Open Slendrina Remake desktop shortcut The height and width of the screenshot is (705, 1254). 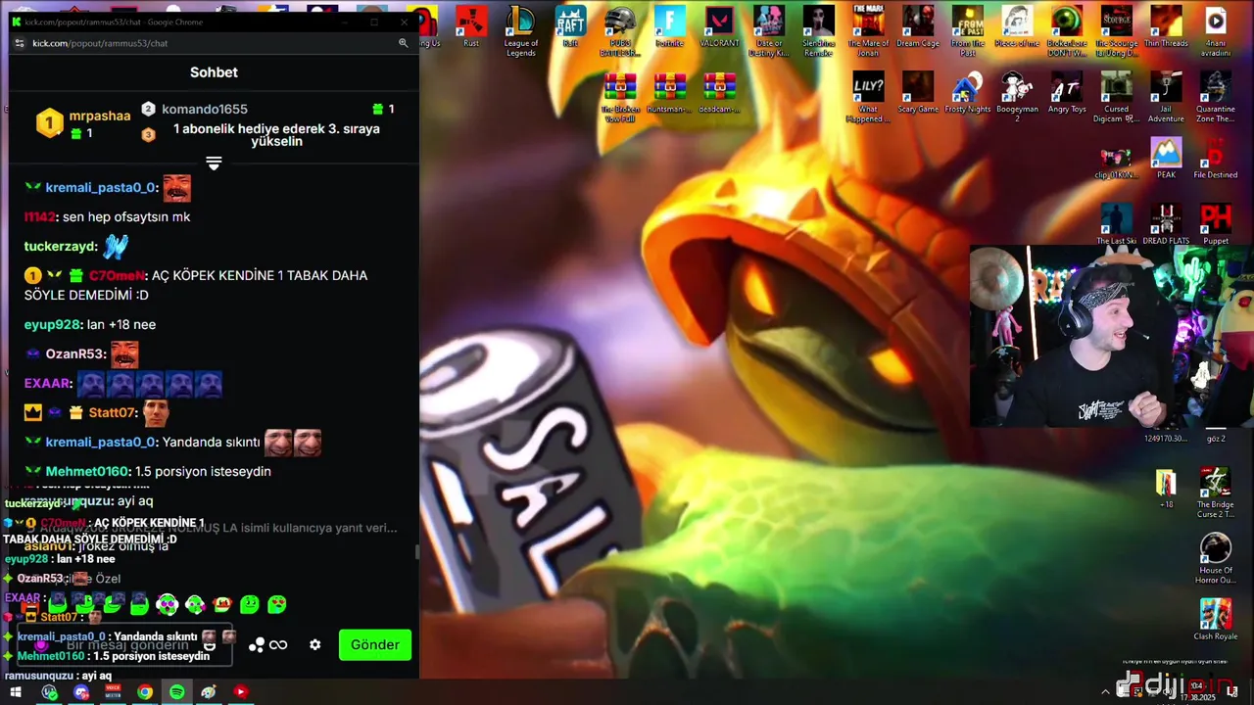pyautogui.click(x=819, y=31)
